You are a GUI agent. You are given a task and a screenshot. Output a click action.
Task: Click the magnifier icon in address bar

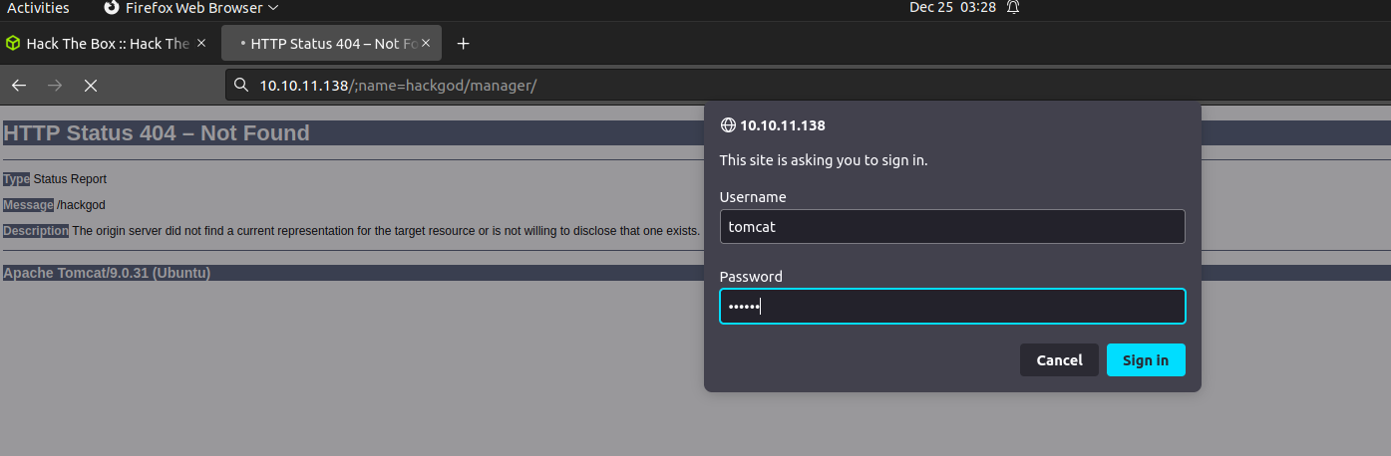[240, 86]
